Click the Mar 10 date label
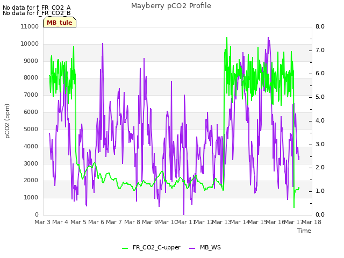The width and height of the screenshot is (344, 258). click(168, 222)
